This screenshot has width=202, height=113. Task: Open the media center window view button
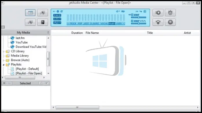click(x=30, y=13)
